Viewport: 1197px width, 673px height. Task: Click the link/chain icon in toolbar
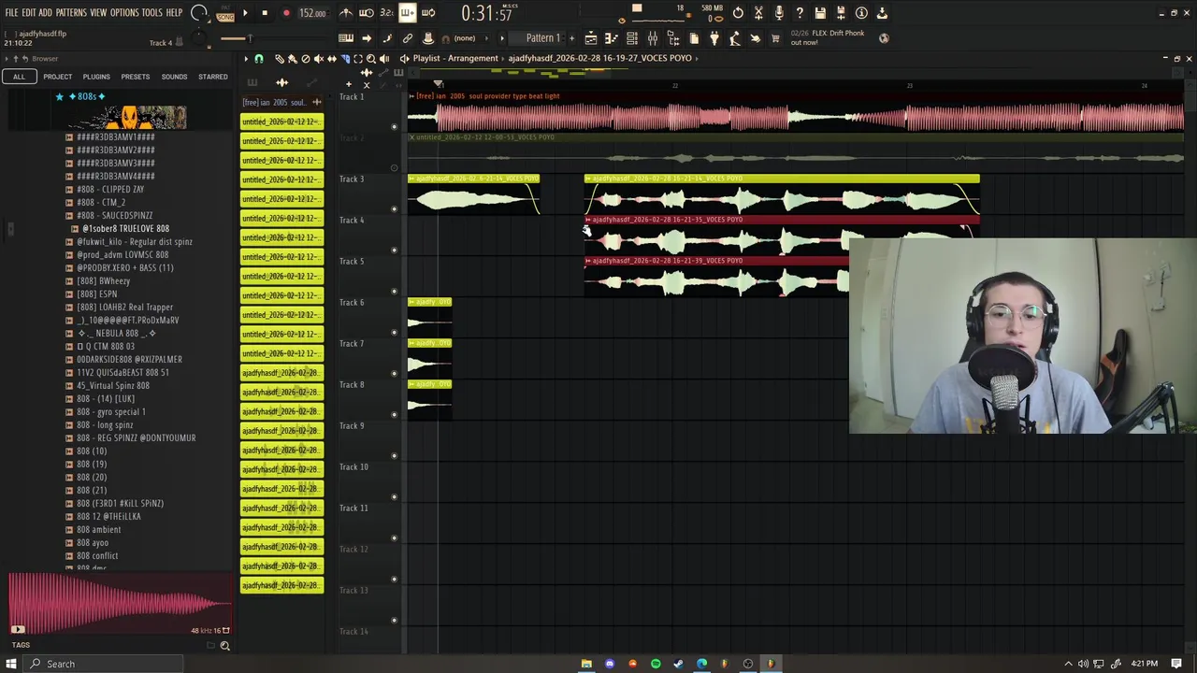coord(408,38)
